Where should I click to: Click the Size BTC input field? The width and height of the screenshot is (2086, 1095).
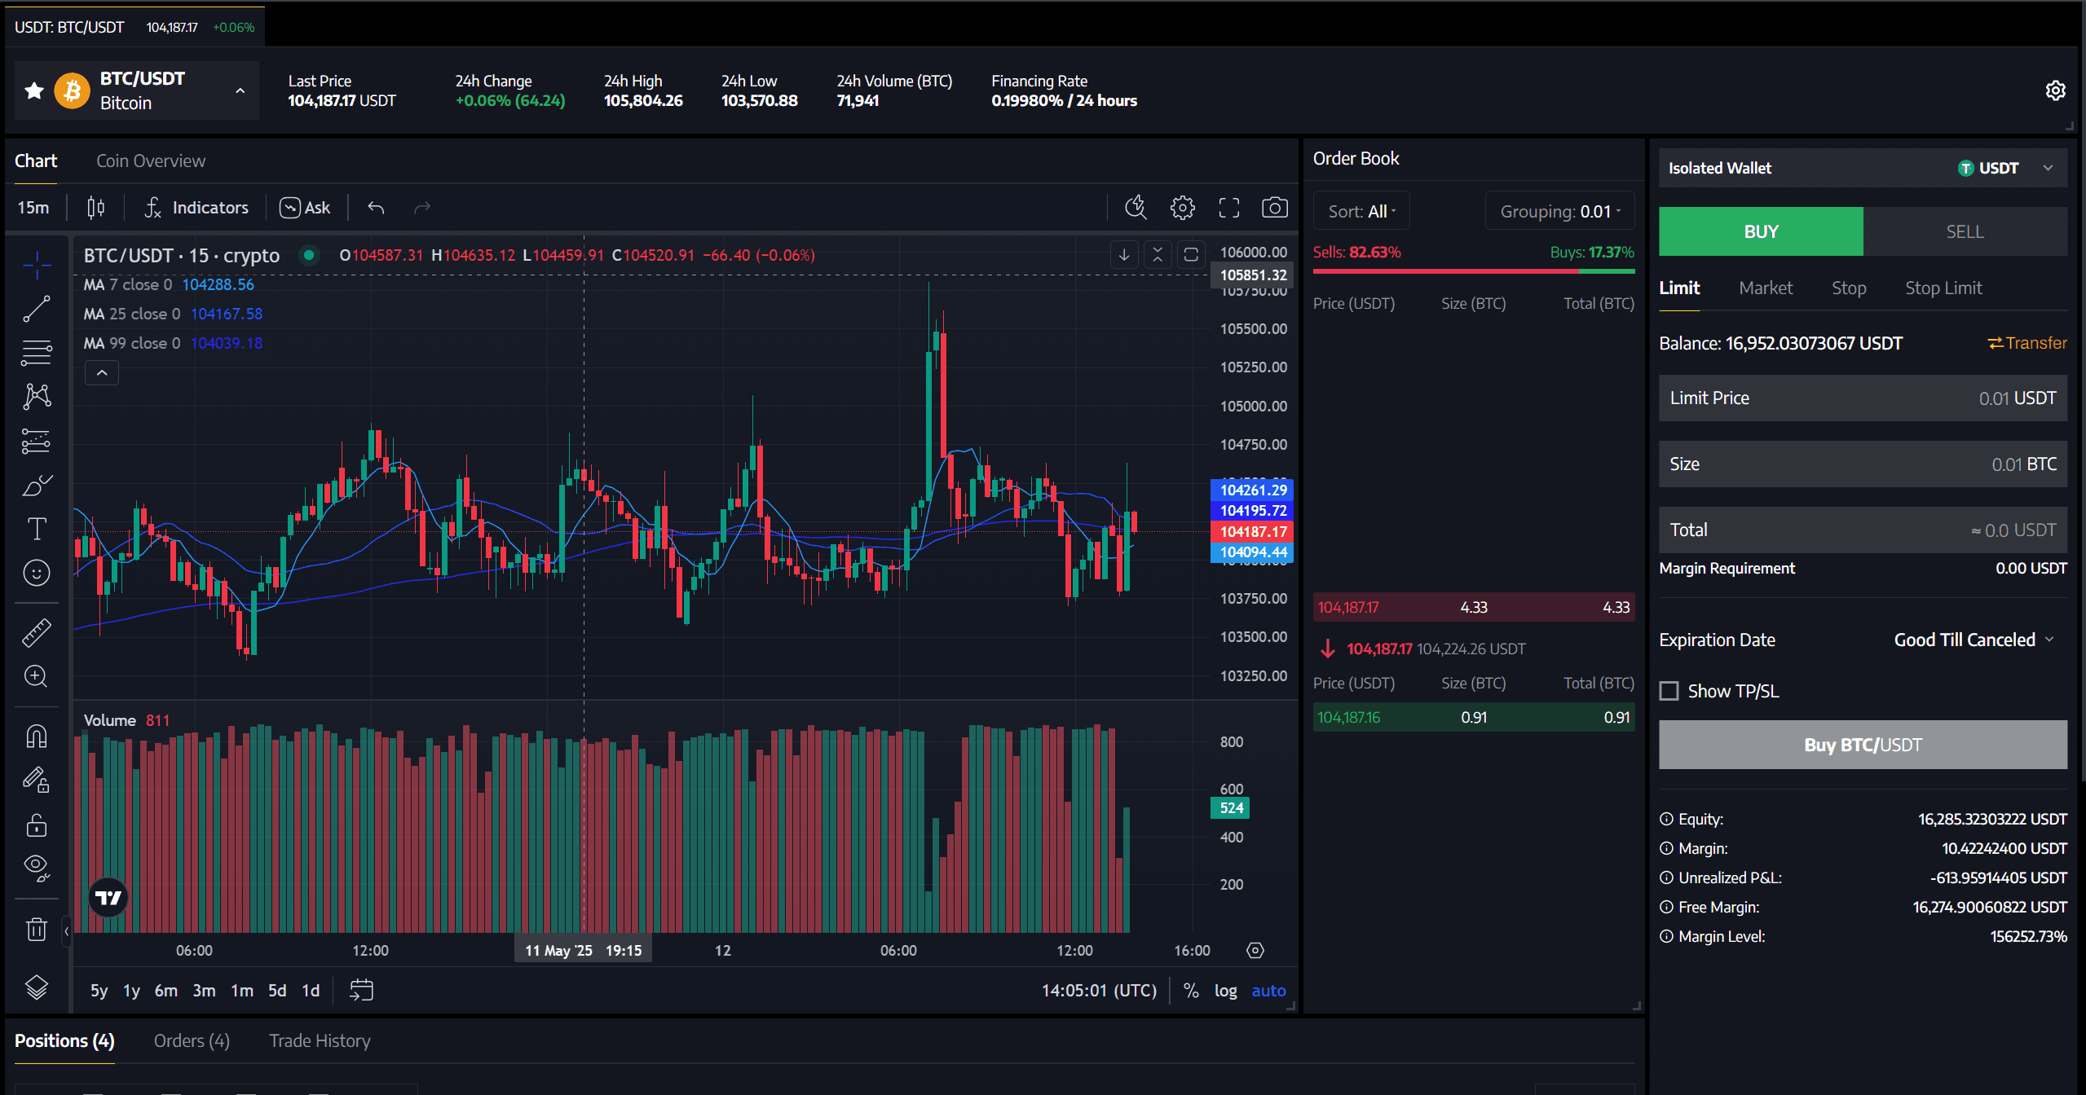(x=1863, y=464)
